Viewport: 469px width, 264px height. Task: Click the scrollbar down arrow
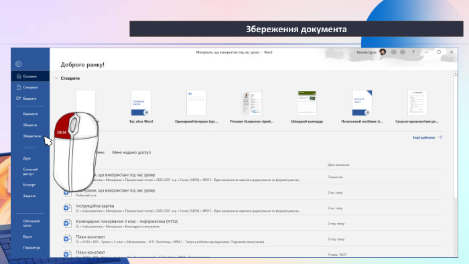456,255
